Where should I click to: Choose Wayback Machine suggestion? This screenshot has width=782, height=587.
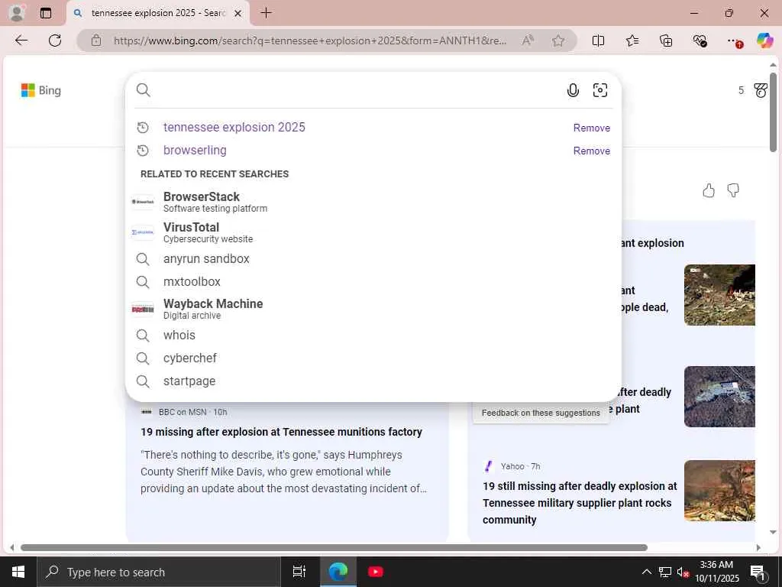373,309
